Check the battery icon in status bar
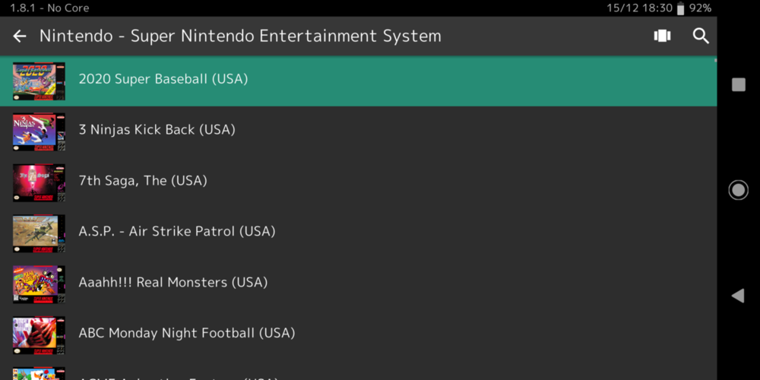Viewport: 760px width, 380px height. [680, 8]
